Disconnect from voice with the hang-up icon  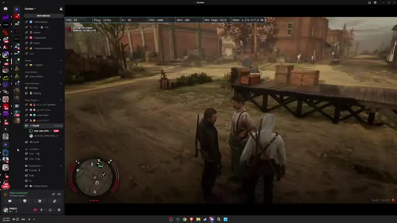coord(59,194)
